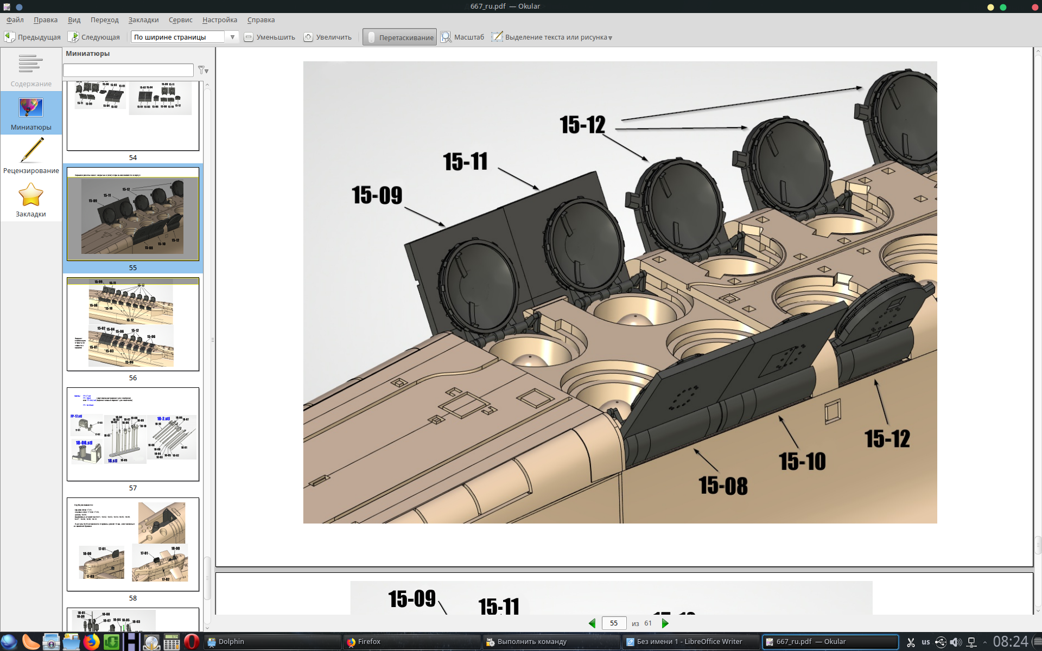The image size is (1042, 651).
Task: Launch the H icon in taskbar
Action: (131, 642)
